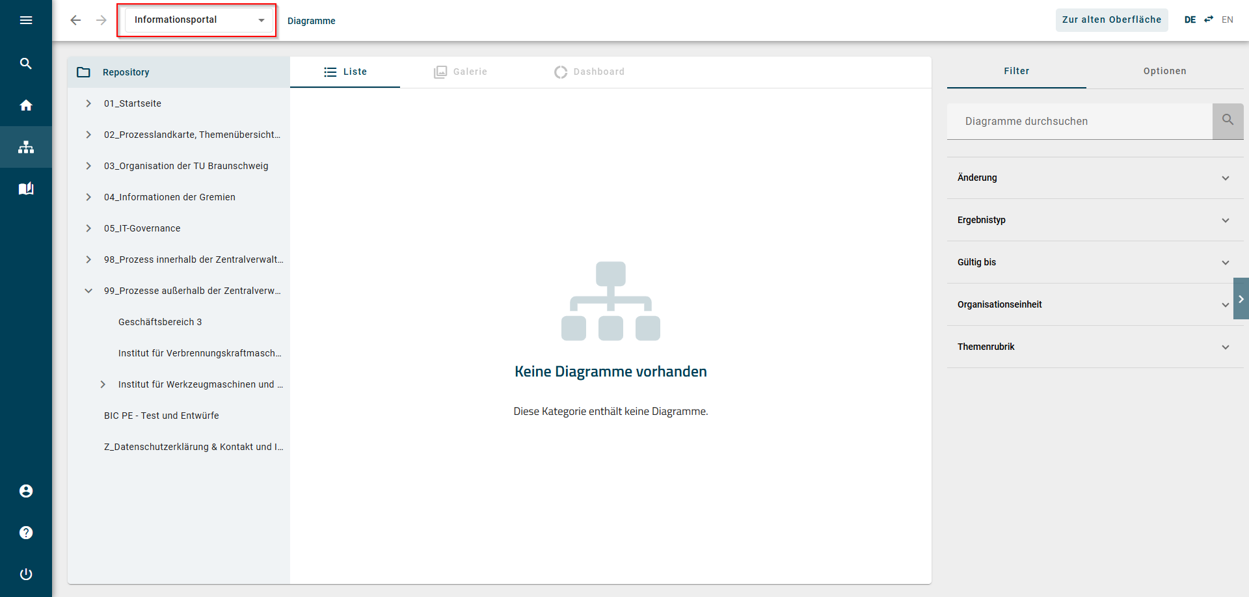1249x597 pixels.
Task: Click the search icon in left sidebar
Action: tap(26, 63)
